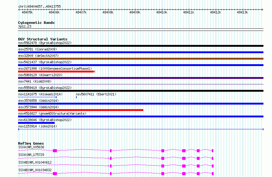Click the 48408k ruler tick label
This screenshot has height=177, width=272.
click(108, 12)
